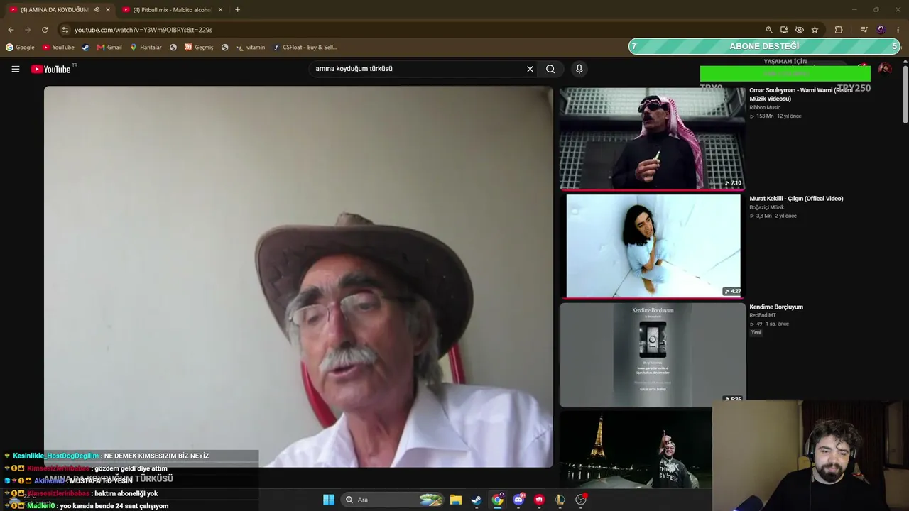Click the Murat Kekilli - Çılgın title
909x511 pixels.
click(796, 199)
